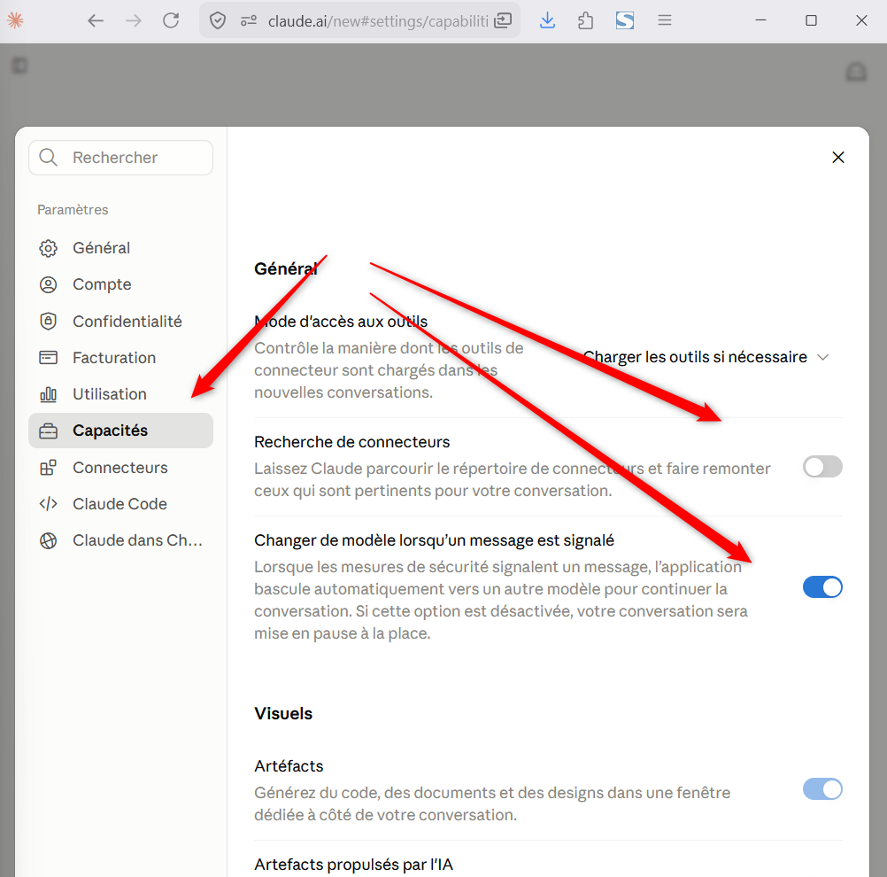Click the Artéfacts heading
This screenshot has width=887, height=877.
click(x=289, y=766)
